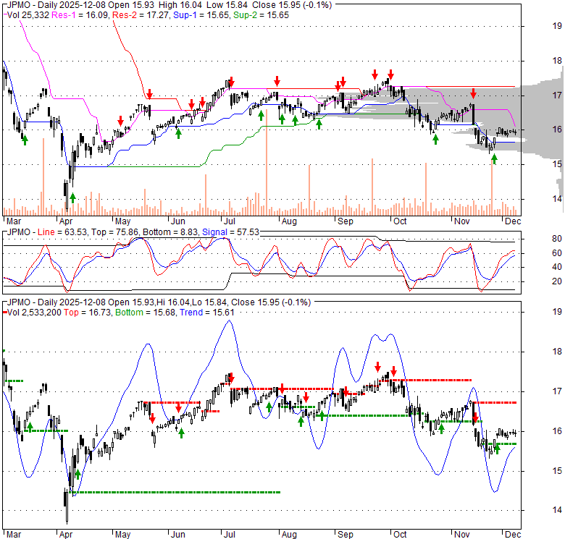Click the red sell arrow in late April on top chart
Viewport: 565px width, 539px height.
[121, 121]
